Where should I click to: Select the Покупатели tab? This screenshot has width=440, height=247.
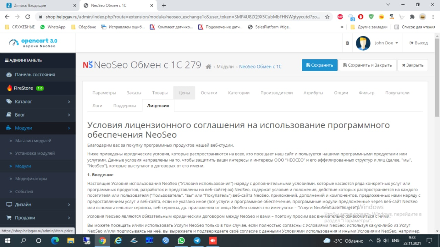tap(397, 93)
